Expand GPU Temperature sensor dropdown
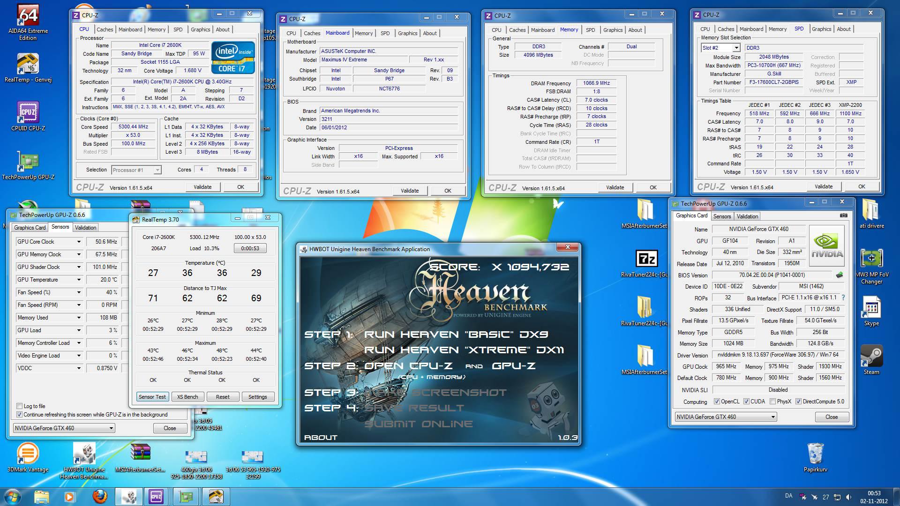 click(79, 280)
